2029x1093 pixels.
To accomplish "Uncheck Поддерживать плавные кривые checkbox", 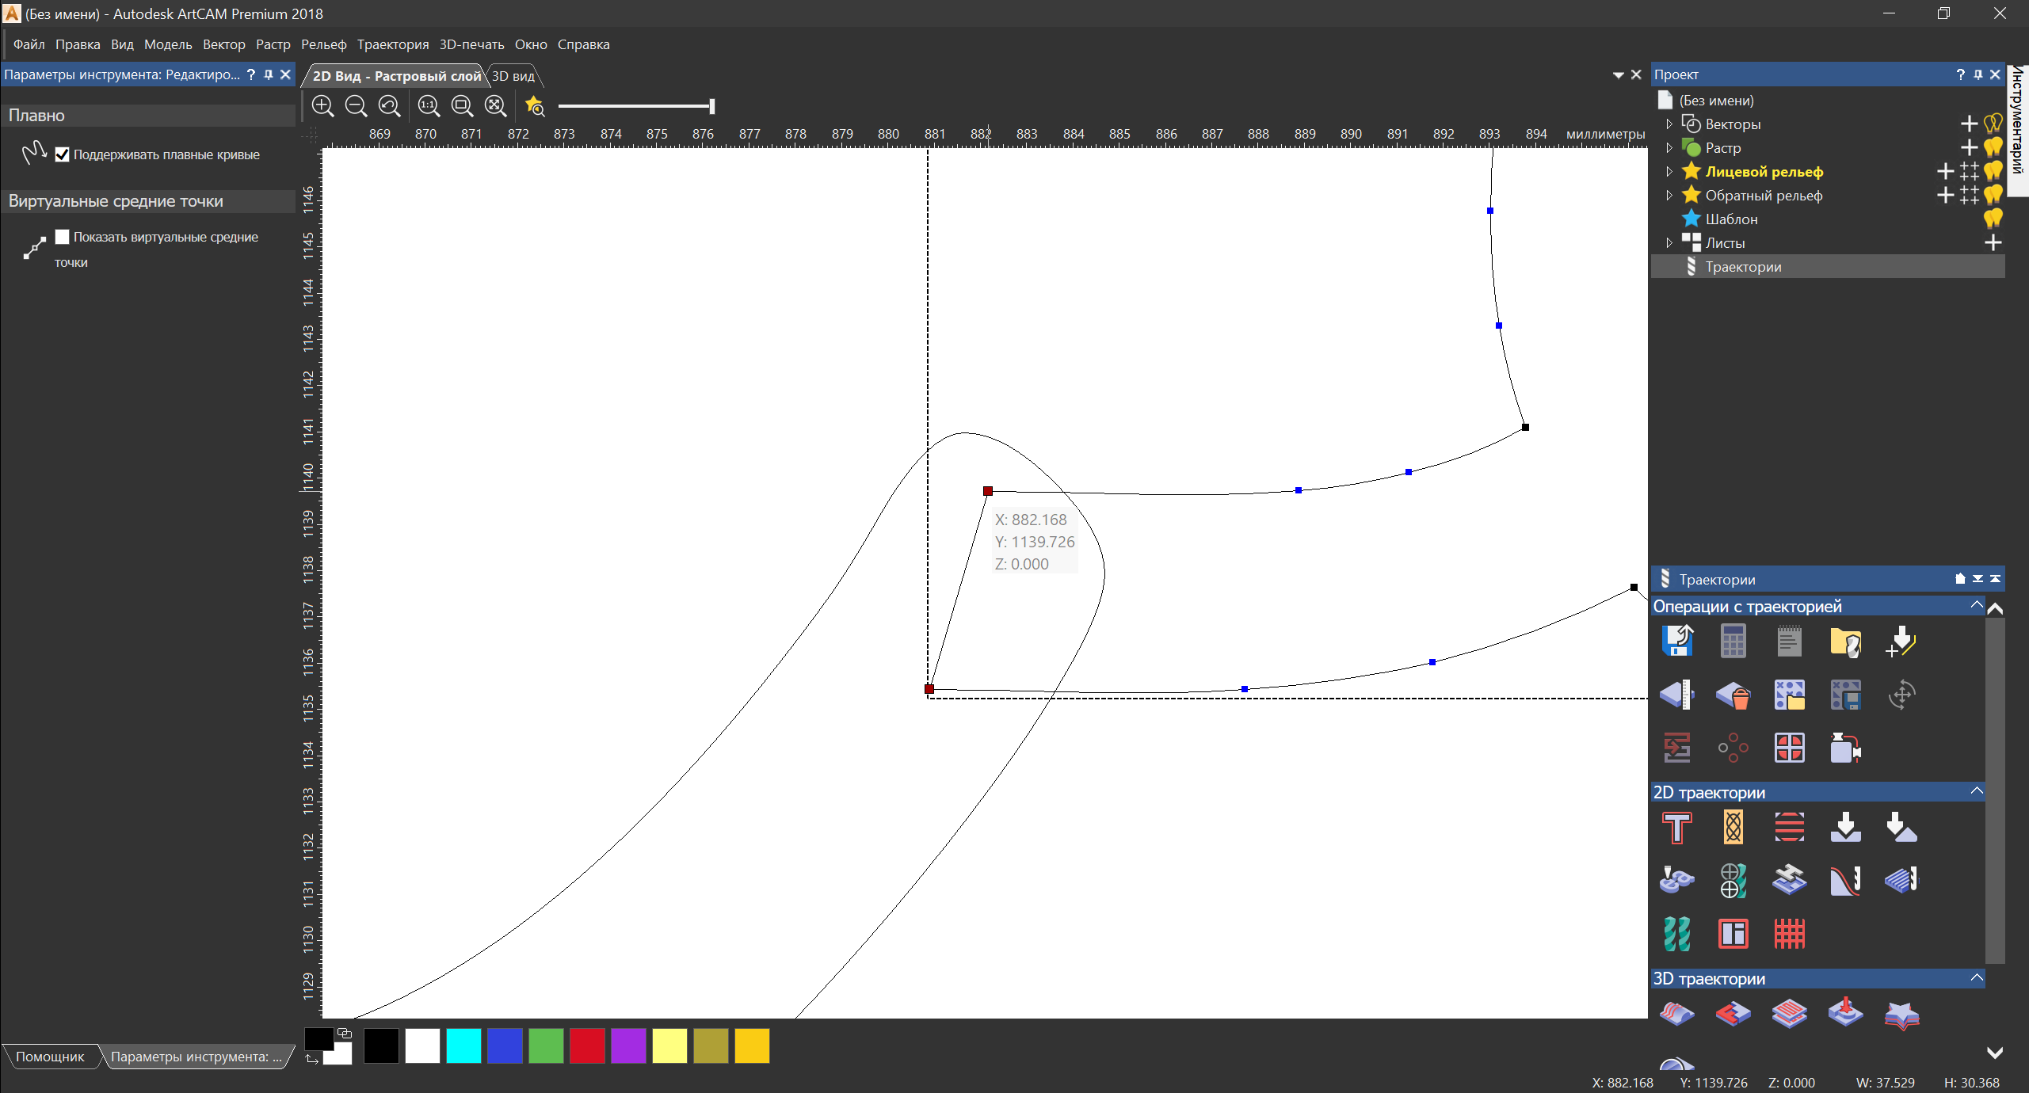I will tap(63, 154).
